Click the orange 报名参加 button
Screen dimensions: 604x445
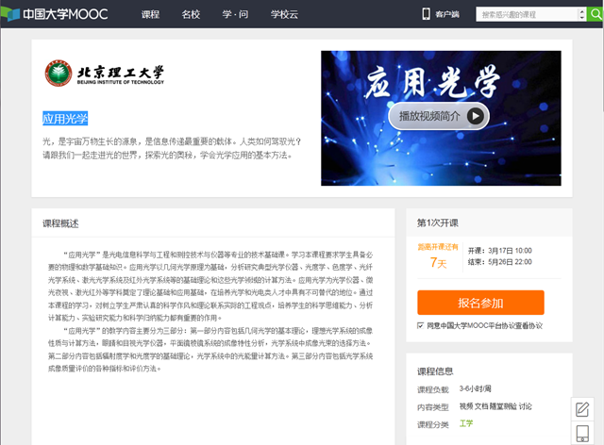[x=480, y=303]
